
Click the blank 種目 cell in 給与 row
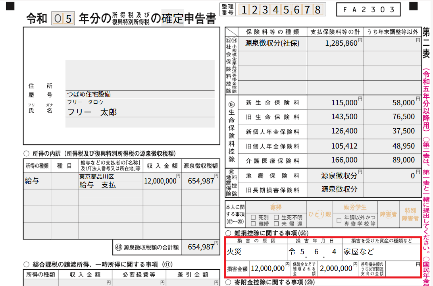click(65, 181)
